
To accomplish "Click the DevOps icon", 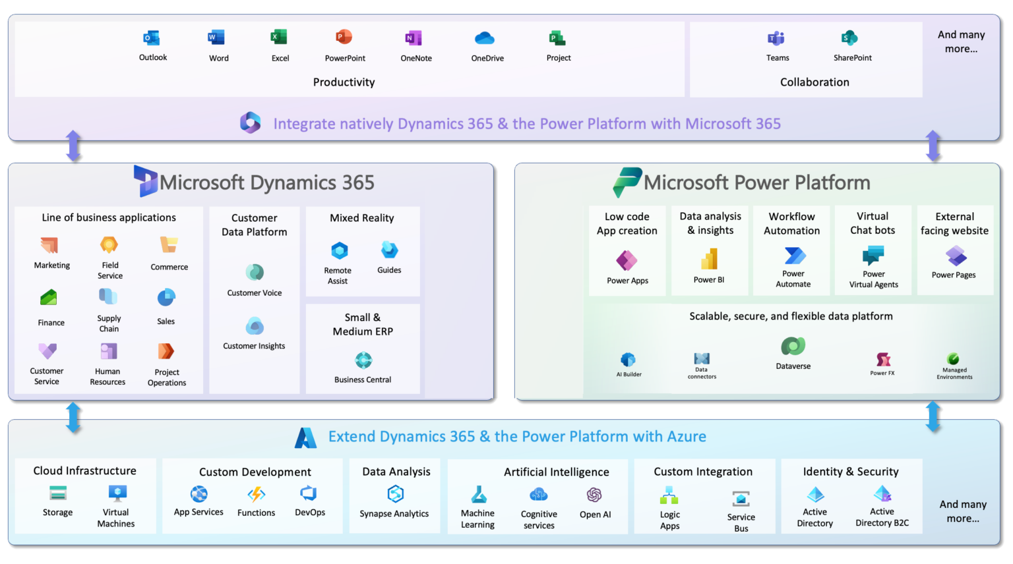I will [308, 493].
